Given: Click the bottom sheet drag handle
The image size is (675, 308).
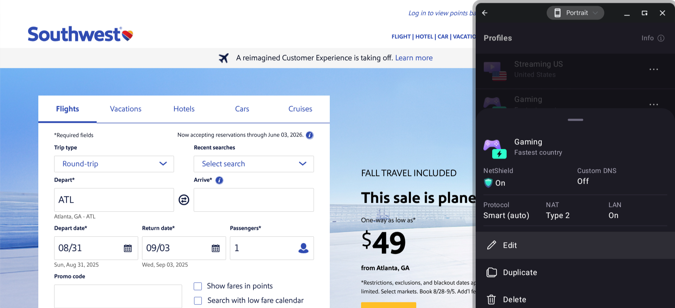Looking at the screenshot, I should point(575,120).
